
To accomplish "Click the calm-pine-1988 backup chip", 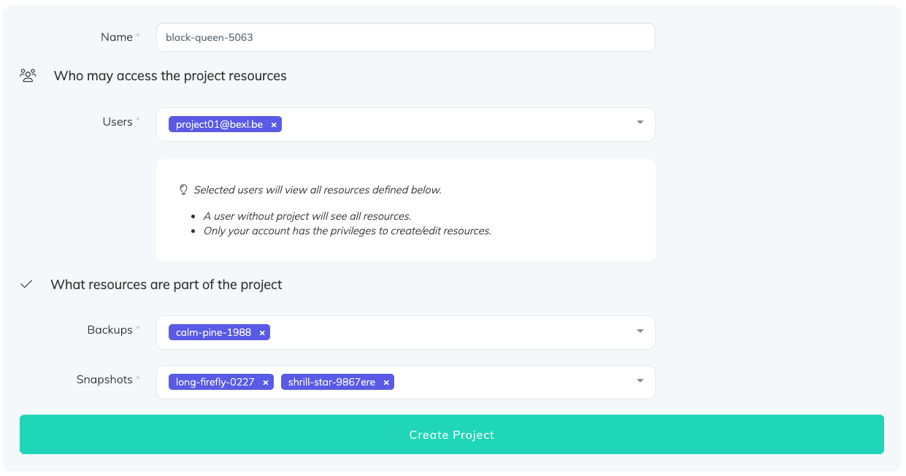I will [x=213, y=333].
